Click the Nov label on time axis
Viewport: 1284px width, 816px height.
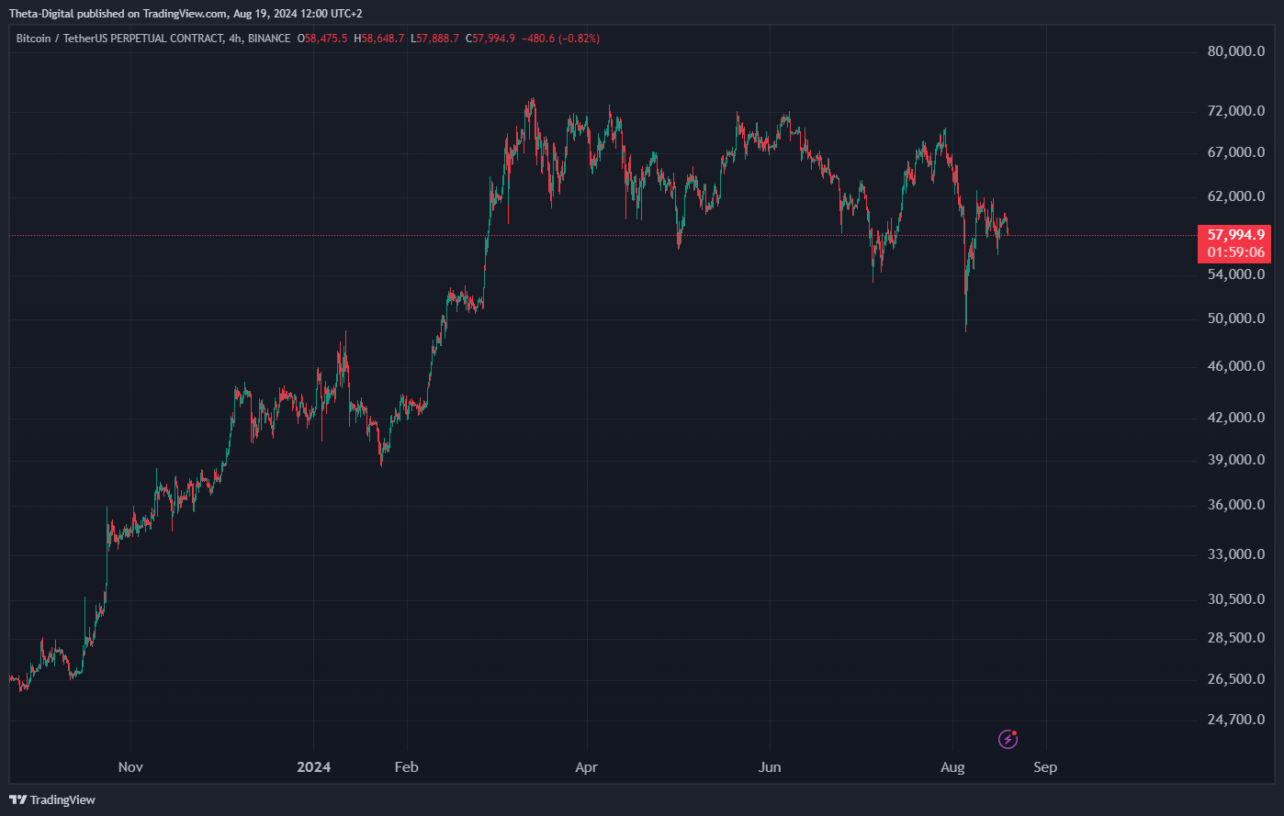[x=131, y=767]
